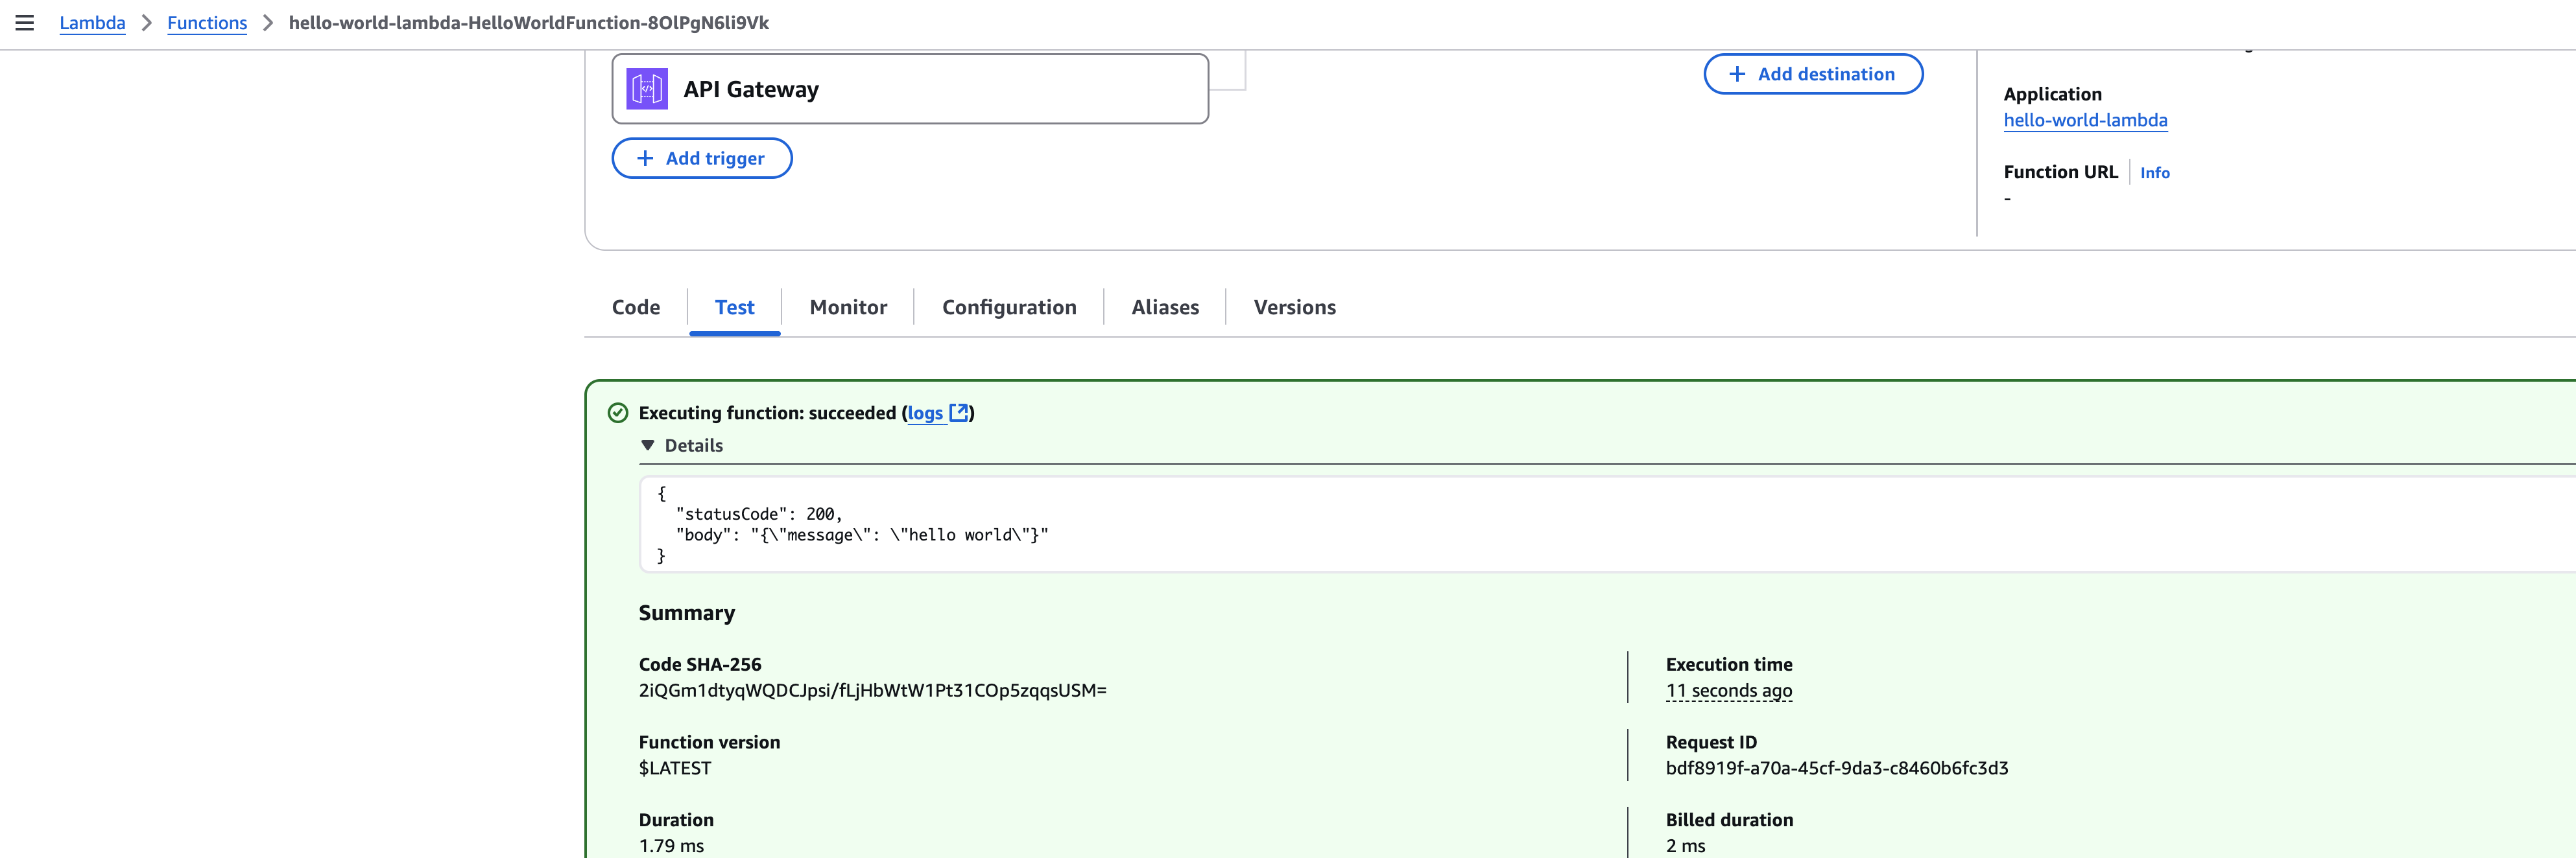Open the hamburger navigation menu
2576x858 pixels.
(x=25, y=23)
